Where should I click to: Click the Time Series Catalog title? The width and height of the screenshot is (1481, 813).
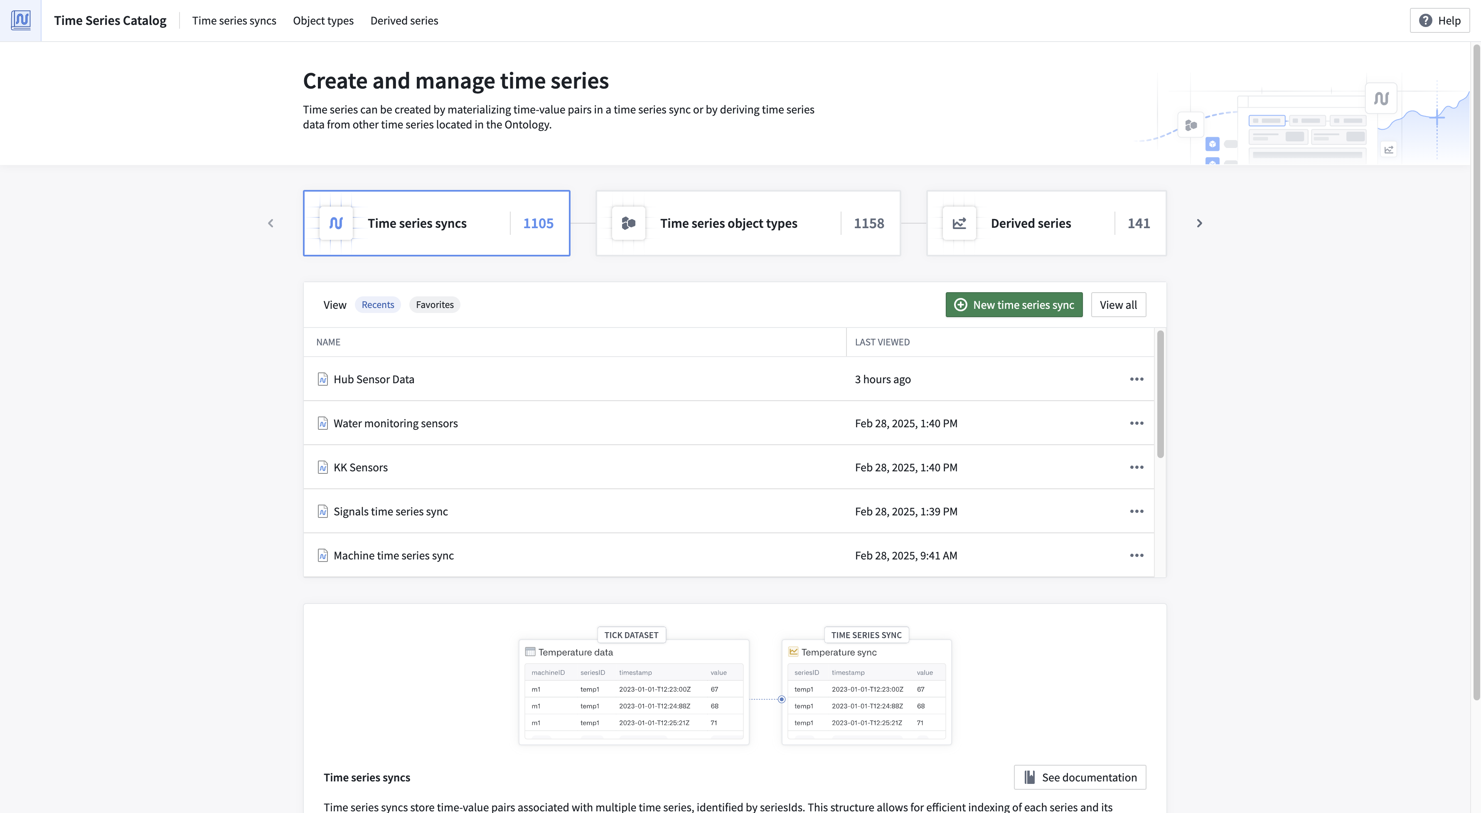pos(111,21)
